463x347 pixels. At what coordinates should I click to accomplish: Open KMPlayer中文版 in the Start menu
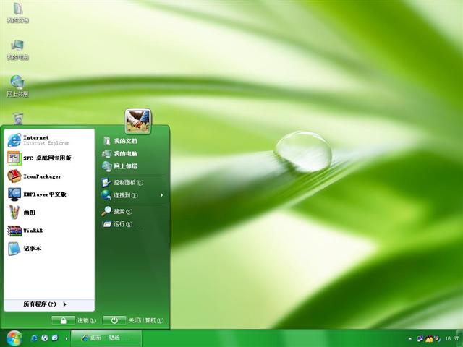43,194
